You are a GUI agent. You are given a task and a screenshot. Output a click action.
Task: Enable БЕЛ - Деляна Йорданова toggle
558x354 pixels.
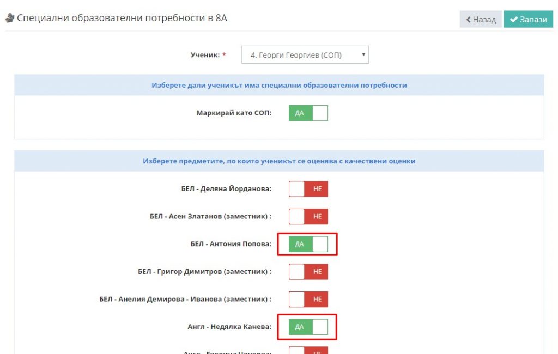tap(308, 188)
